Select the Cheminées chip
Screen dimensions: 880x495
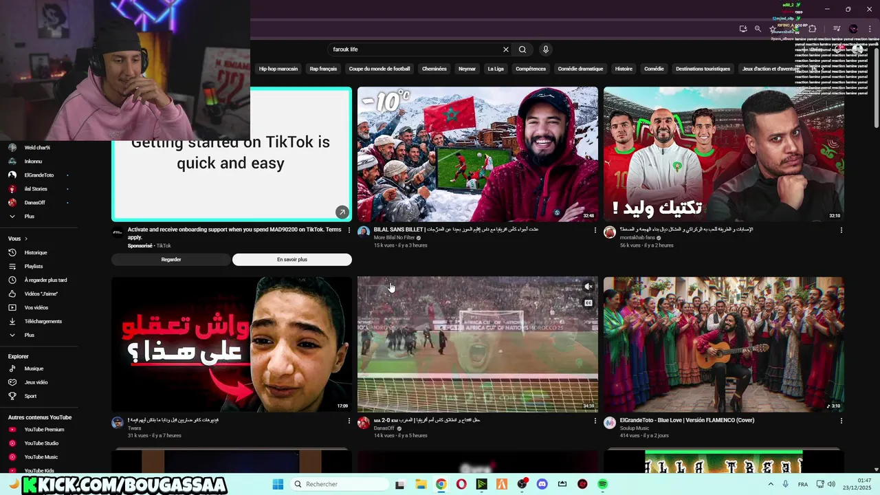[434, 69]
